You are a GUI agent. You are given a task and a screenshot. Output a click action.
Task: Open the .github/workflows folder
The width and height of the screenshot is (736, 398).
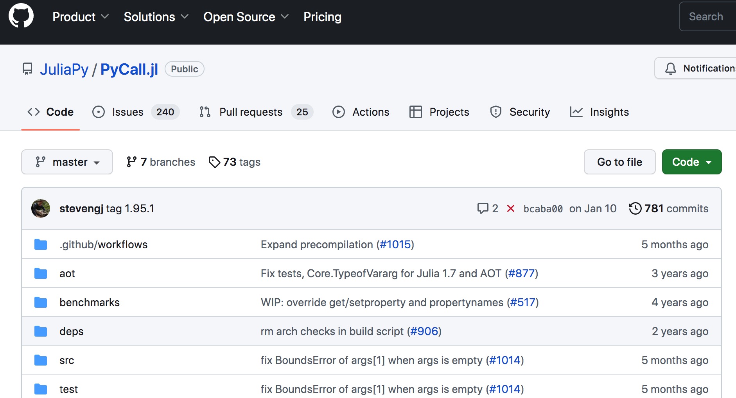(x=103, y=245)
